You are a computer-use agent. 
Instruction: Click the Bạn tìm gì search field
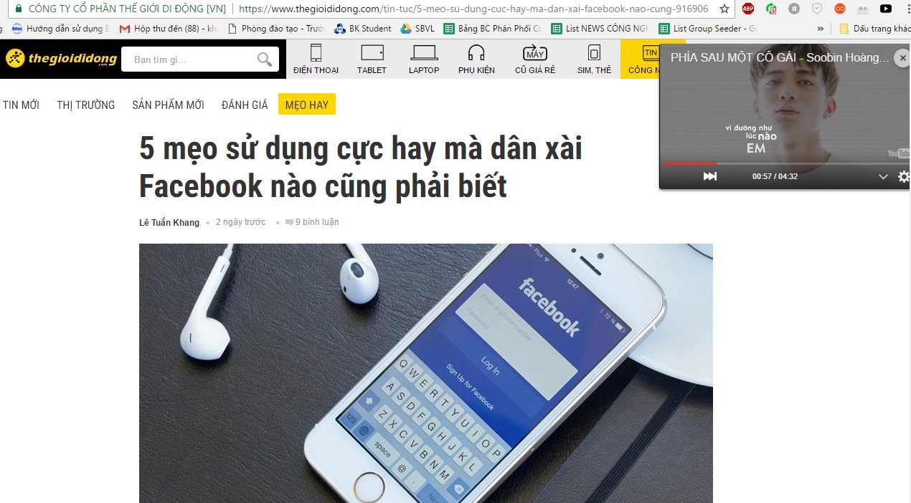pyautogui.click(x=190, y=59)
